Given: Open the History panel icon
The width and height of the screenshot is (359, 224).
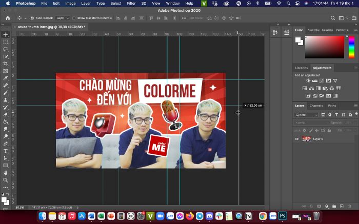Looking at the screenshot, I should [x=275, y=32].
